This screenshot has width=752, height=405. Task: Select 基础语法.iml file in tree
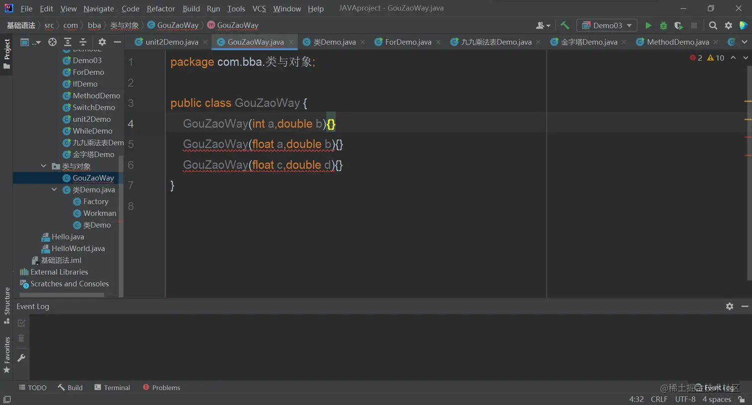[x=61, y=260]
